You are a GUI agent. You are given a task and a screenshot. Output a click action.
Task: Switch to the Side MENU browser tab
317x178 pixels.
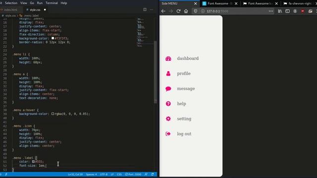point(179,3)
